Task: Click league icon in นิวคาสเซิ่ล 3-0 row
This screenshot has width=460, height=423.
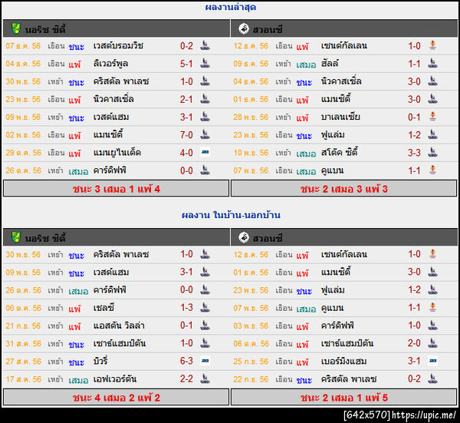Action: click(x=432, y=81)
